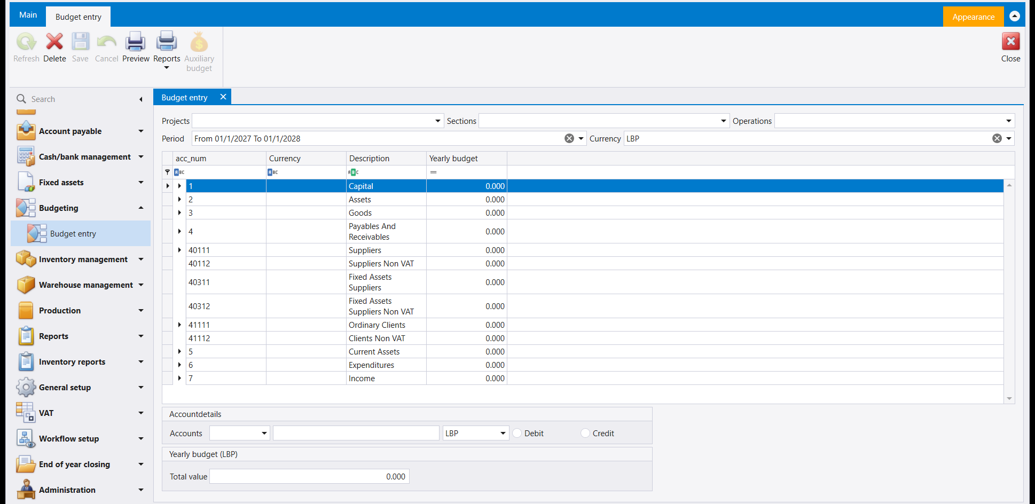Open the Workflow setup module
This screenshot has width=1035, height=504.
[80, 439]
